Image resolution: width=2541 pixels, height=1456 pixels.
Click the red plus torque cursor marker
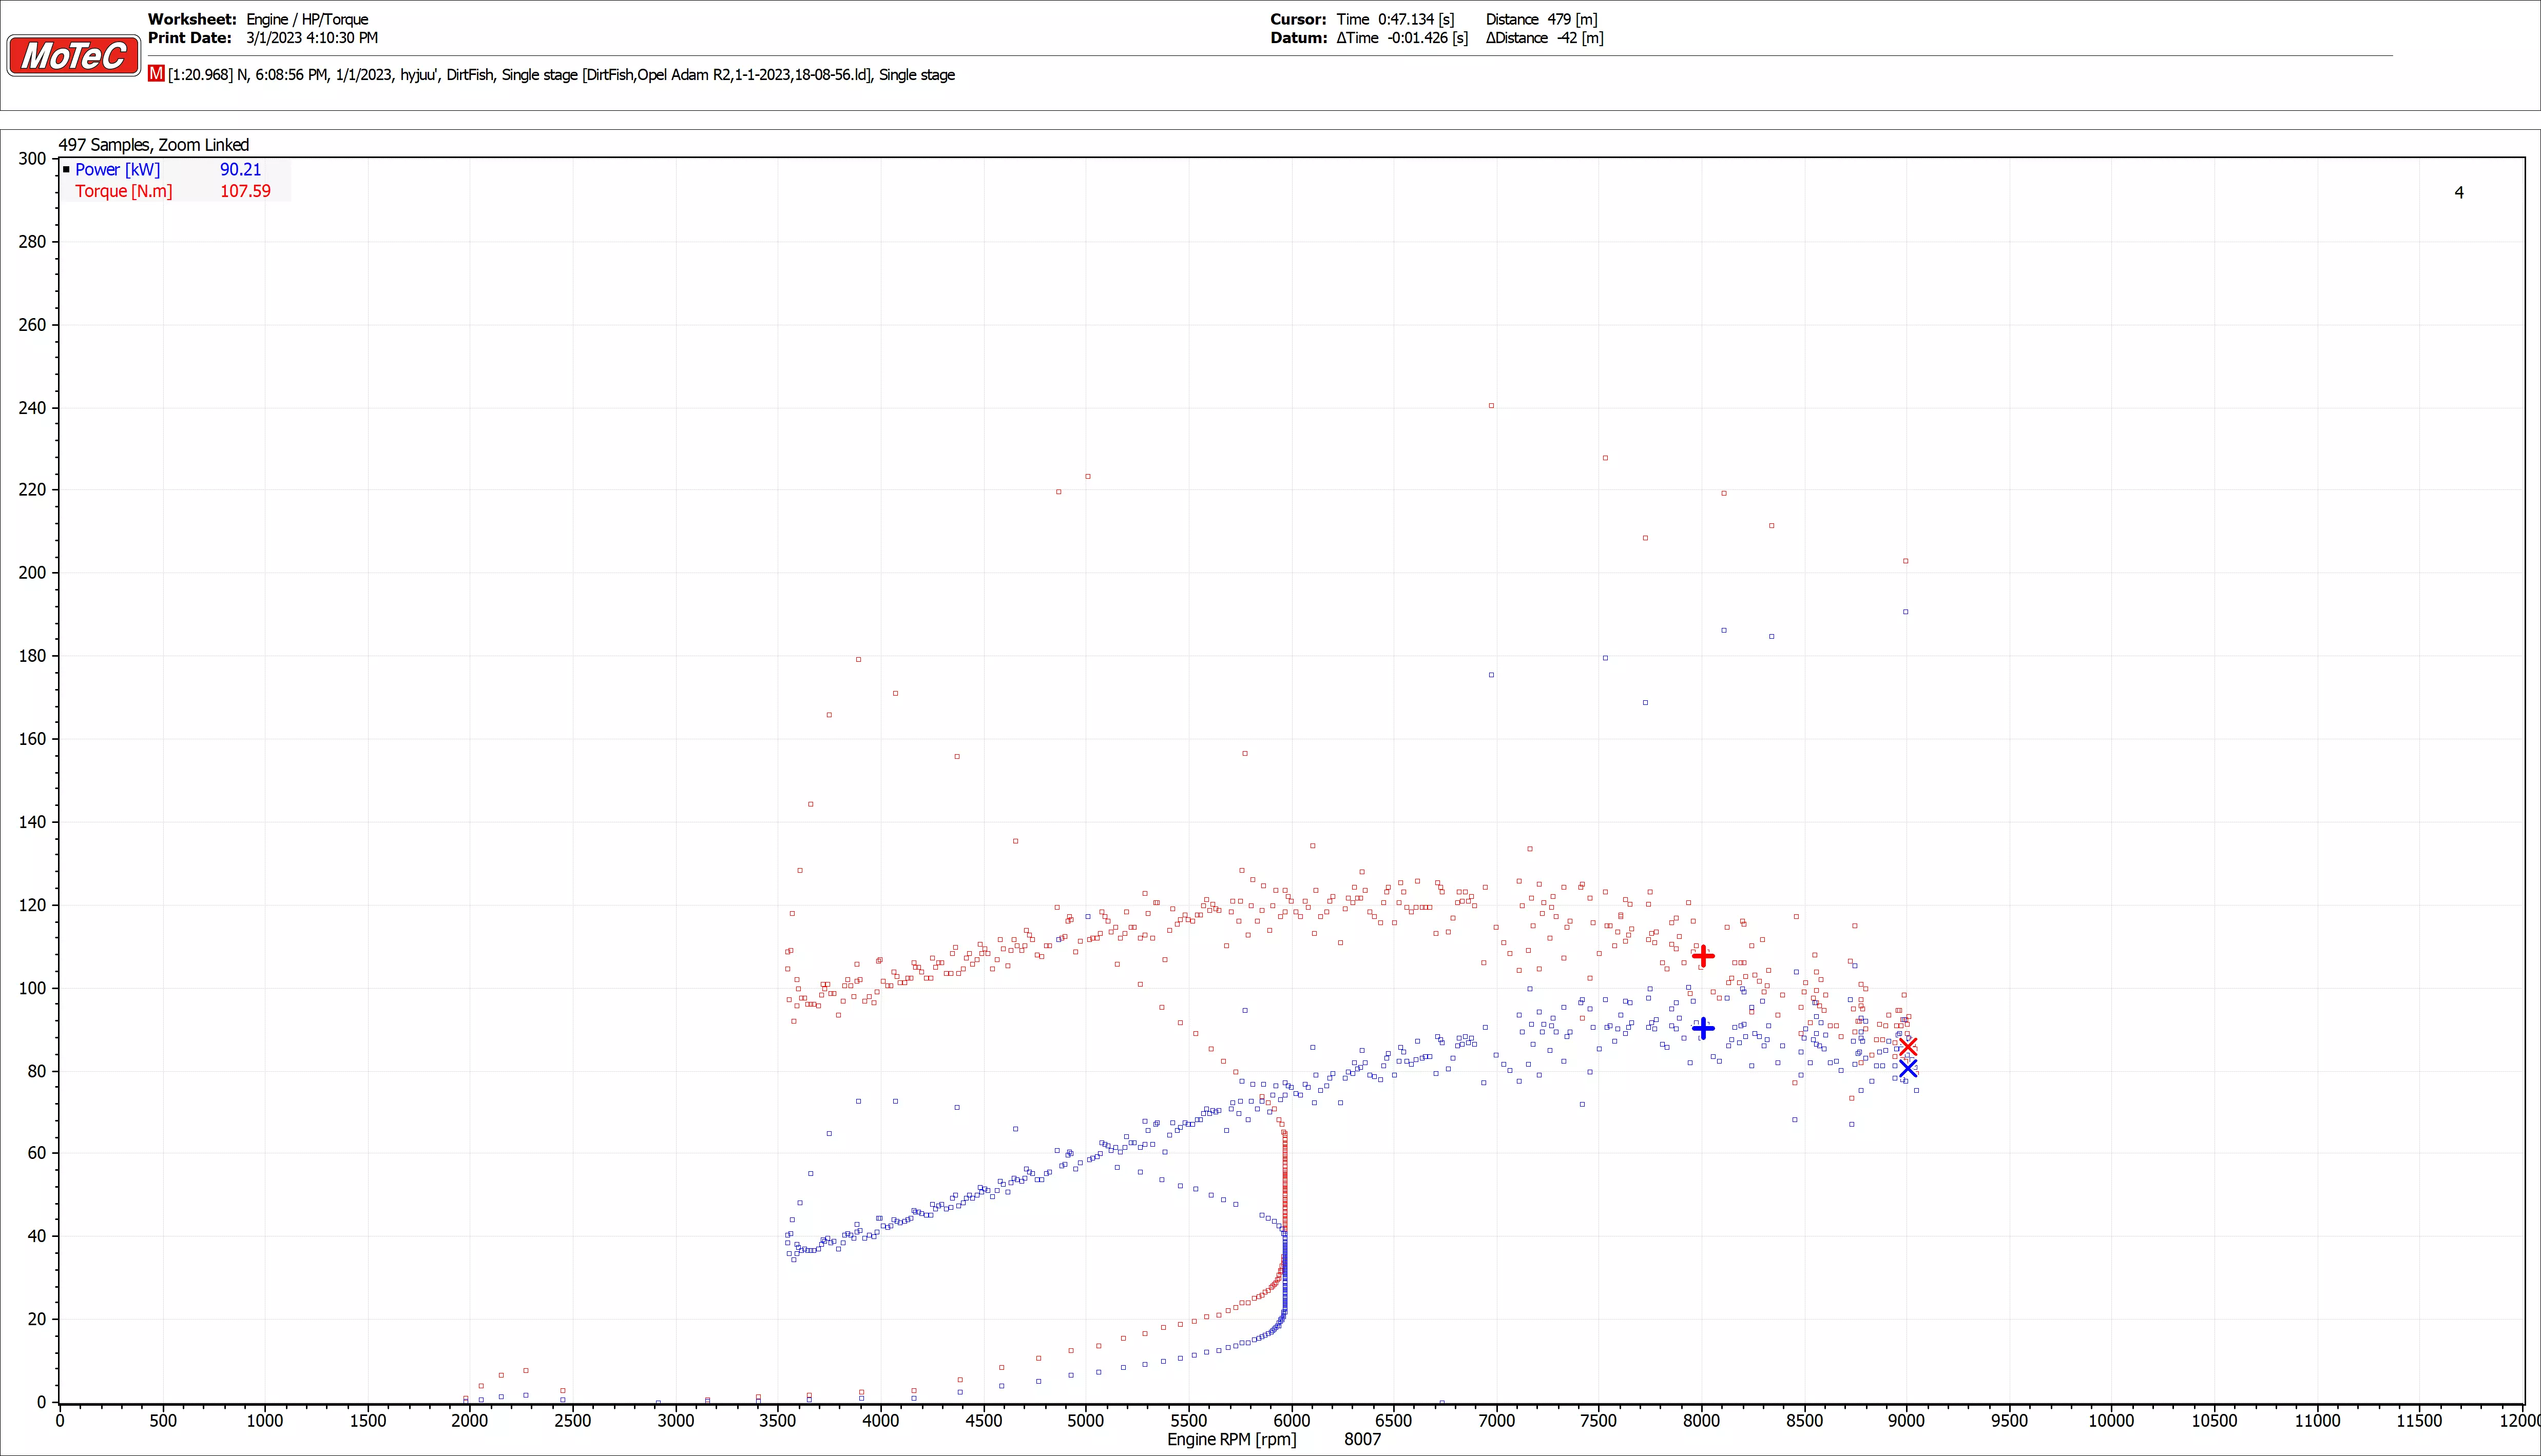point(1703,956)
